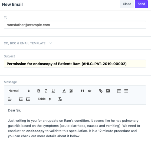The width and height of the screenshot is (151, 146).
Task: Clear formatting with the Tx icon
Action: click(x=60, y=99)
